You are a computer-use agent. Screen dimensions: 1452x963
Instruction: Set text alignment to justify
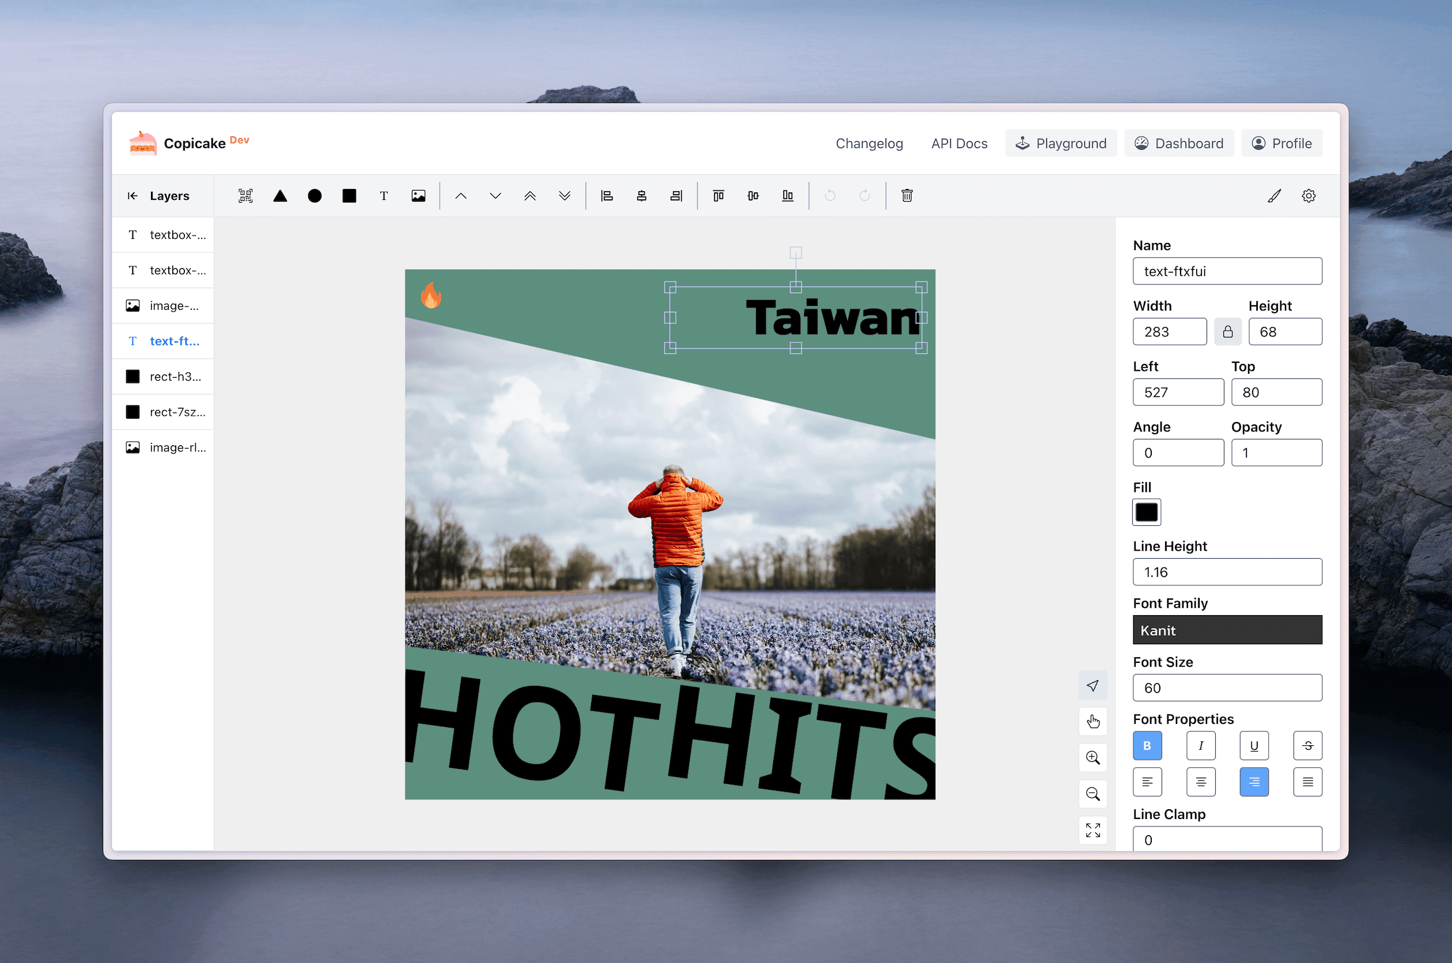pos(1307,782)
